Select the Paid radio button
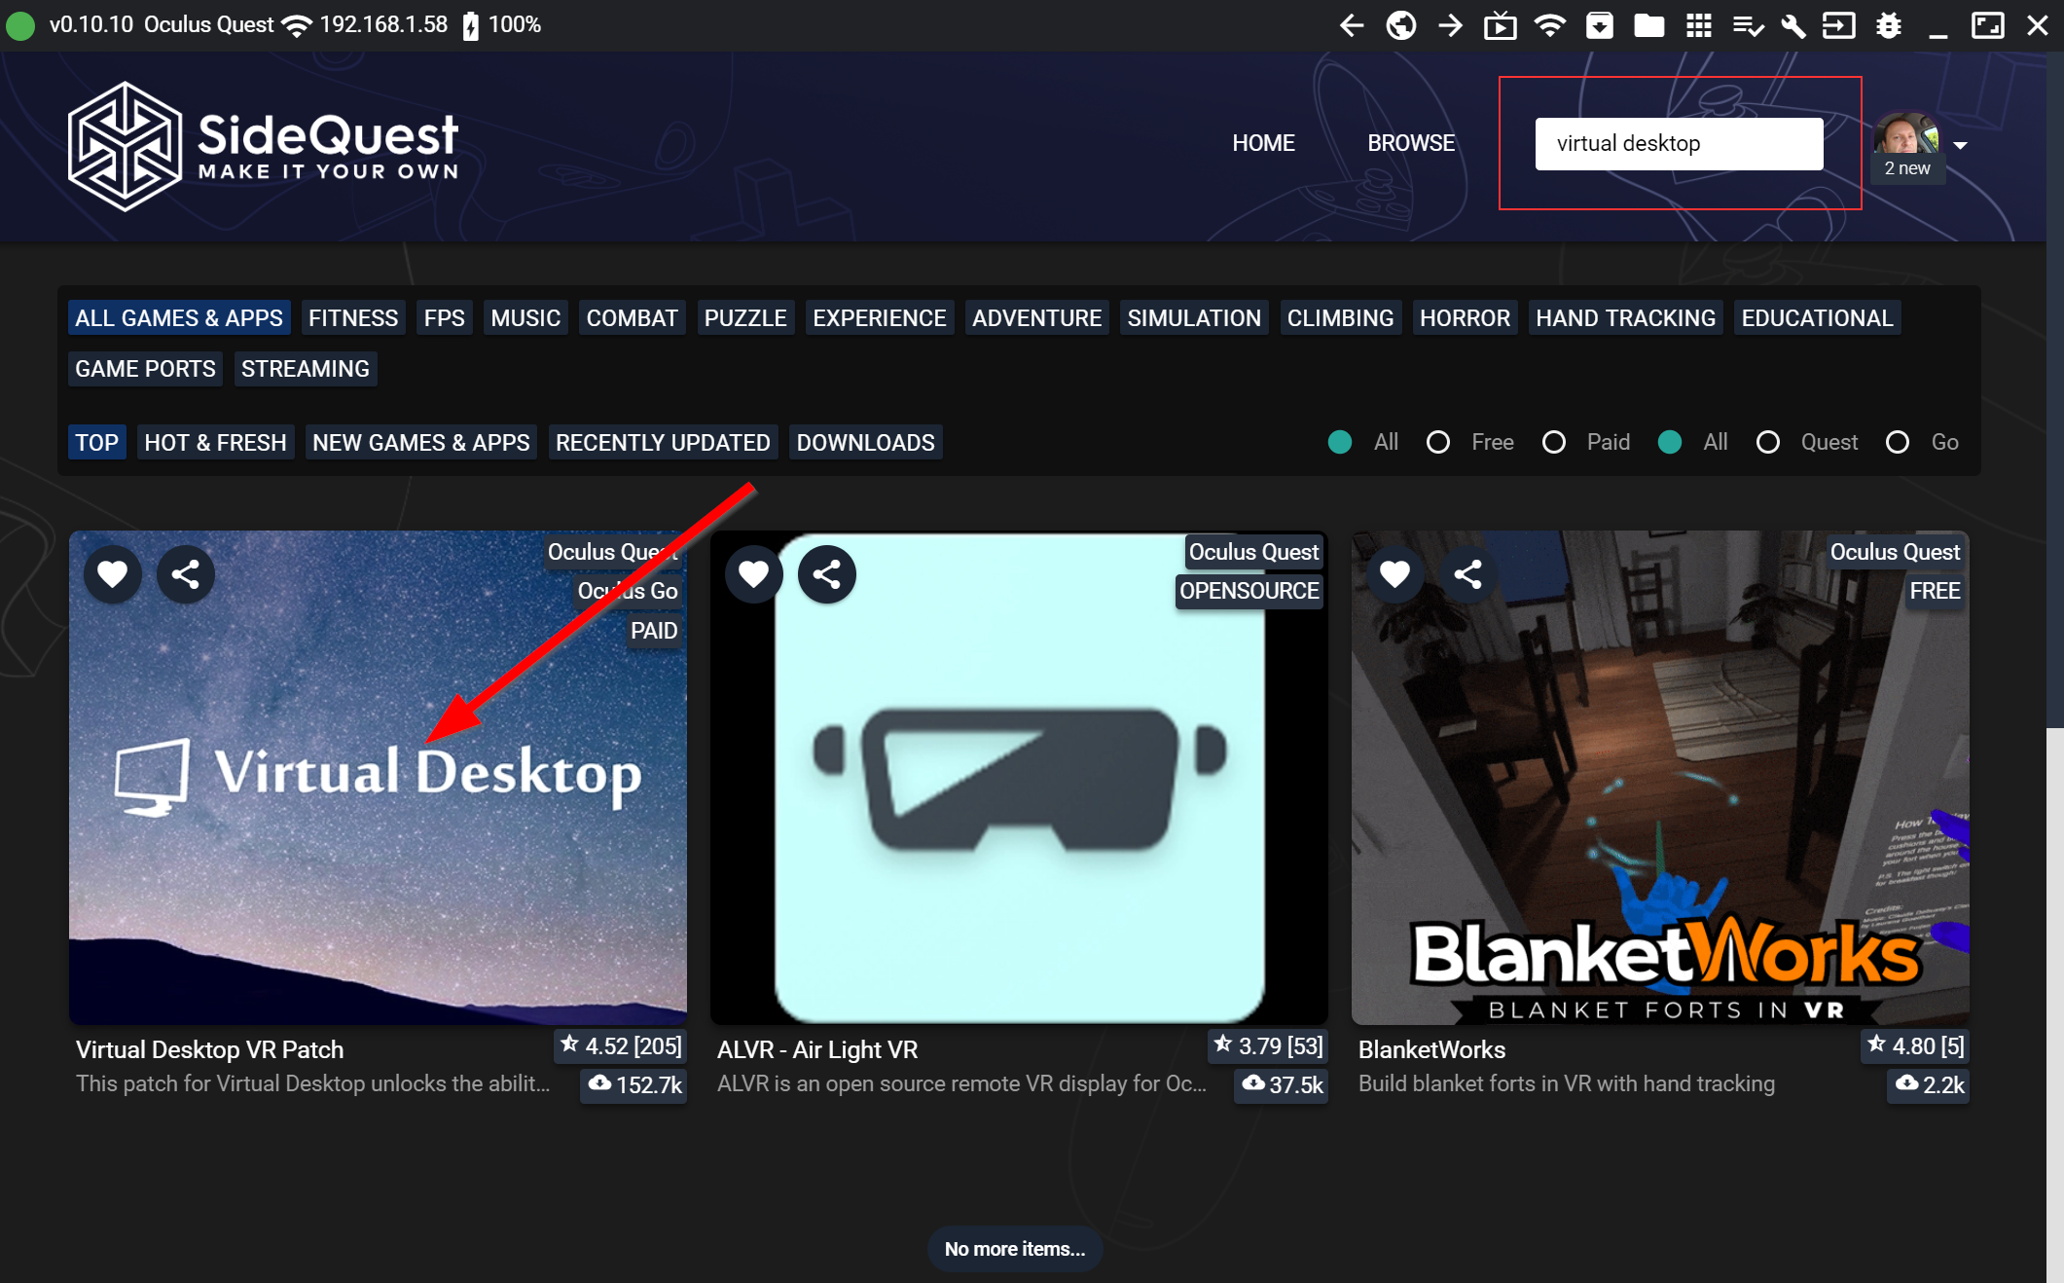The image size is (2064, 1283). pos(1554,442)
